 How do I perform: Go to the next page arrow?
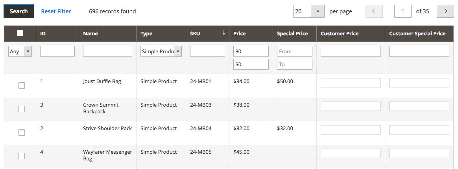pos(445,11)
